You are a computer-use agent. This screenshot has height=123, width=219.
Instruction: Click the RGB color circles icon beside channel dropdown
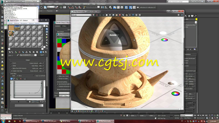point(93,15)
